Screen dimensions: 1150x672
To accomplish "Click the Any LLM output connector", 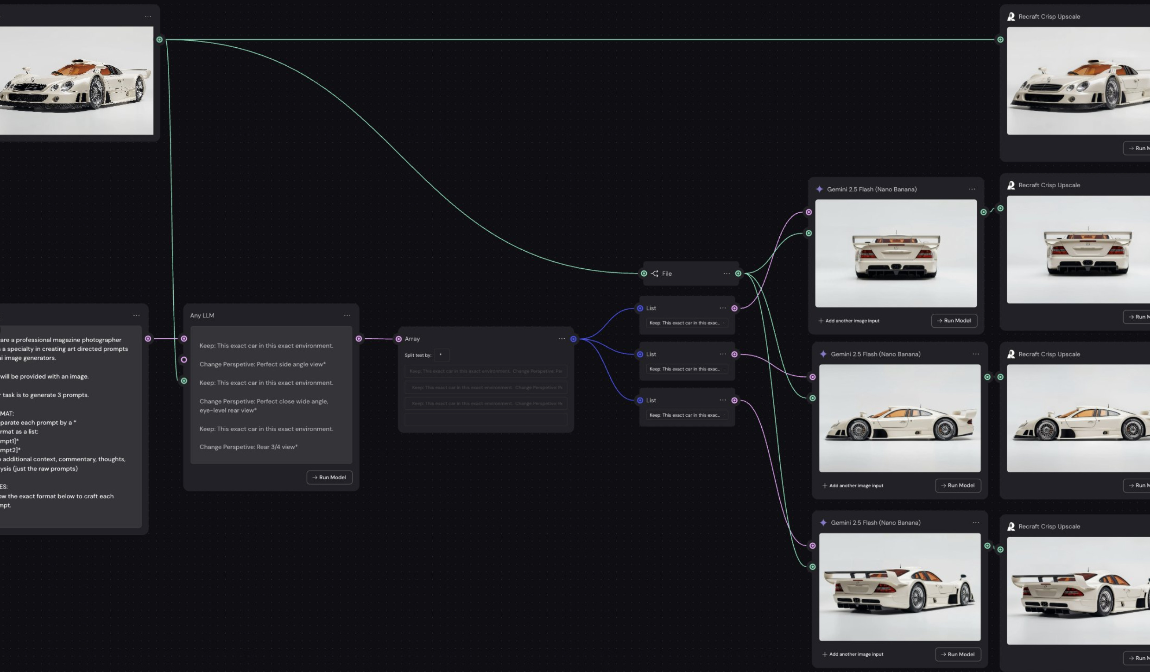I will click(359, 339).
